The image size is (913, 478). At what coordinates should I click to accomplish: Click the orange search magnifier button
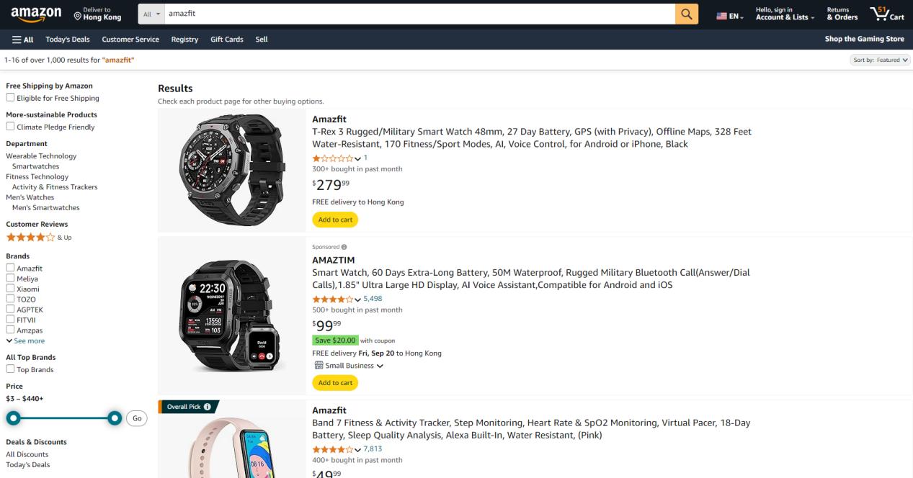tap(686, 14)
